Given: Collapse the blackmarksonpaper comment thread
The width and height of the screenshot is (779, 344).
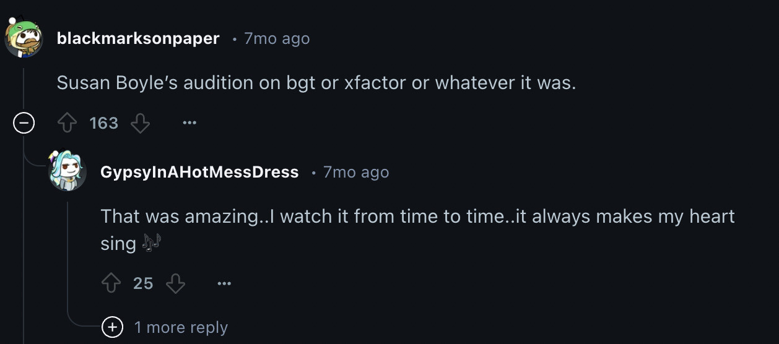Looking at the screenshot, I should [x=24, y=124].
